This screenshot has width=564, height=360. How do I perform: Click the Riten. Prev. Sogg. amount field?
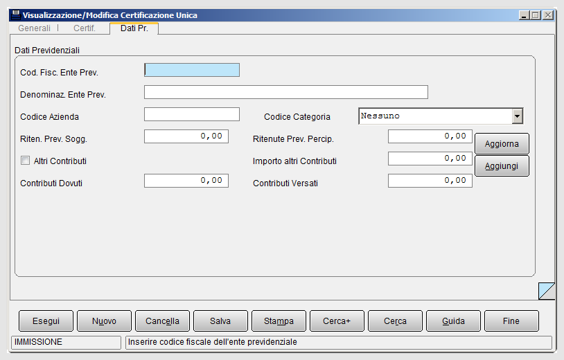coord(186,136)
